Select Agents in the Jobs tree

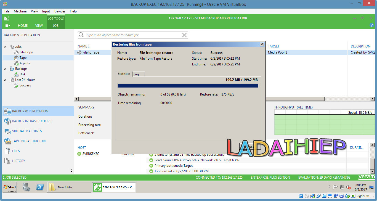(25, 63)
